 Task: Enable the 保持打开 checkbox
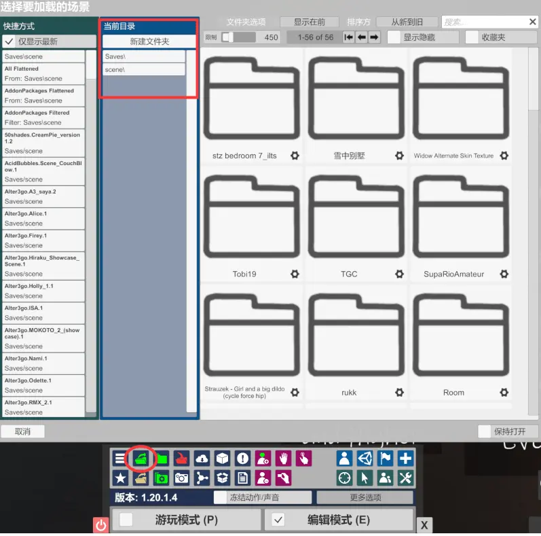485,431
